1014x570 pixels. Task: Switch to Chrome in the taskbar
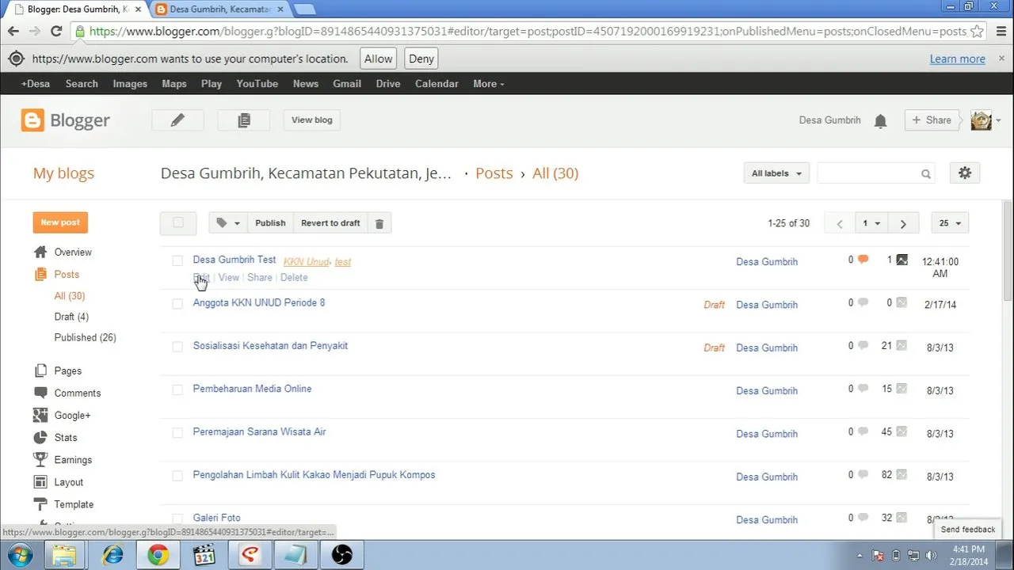point(158,554)
